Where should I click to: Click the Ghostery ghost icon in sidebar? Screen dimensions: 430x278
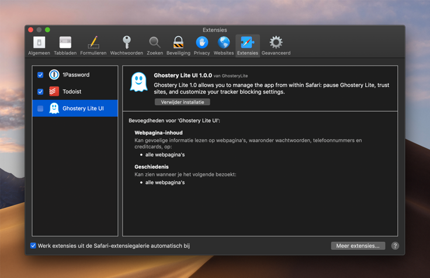tap(54, 108)
